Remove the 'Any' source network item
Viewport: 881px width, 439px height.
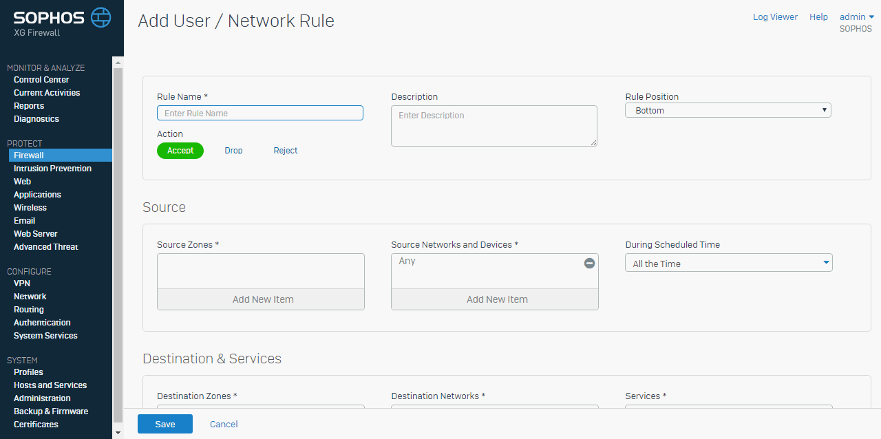589,263
